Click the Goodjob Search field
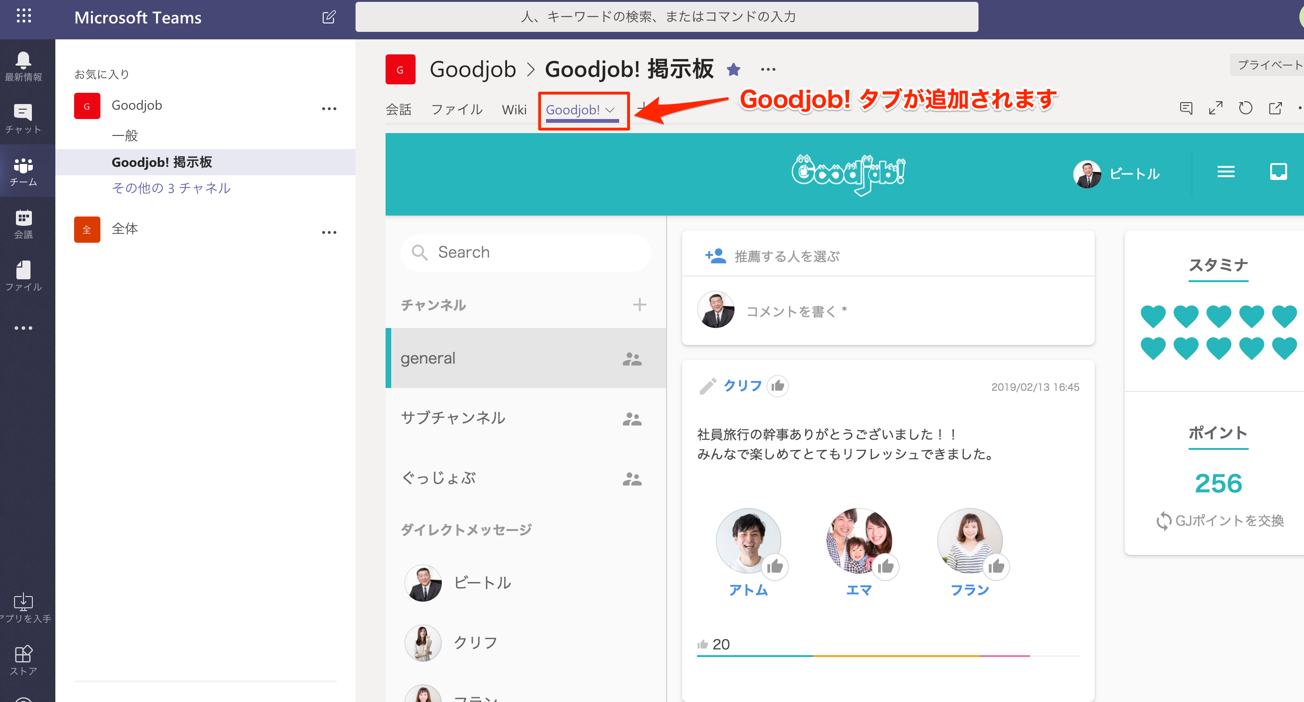The image size is (1304, 702). (x=525, y=252)
